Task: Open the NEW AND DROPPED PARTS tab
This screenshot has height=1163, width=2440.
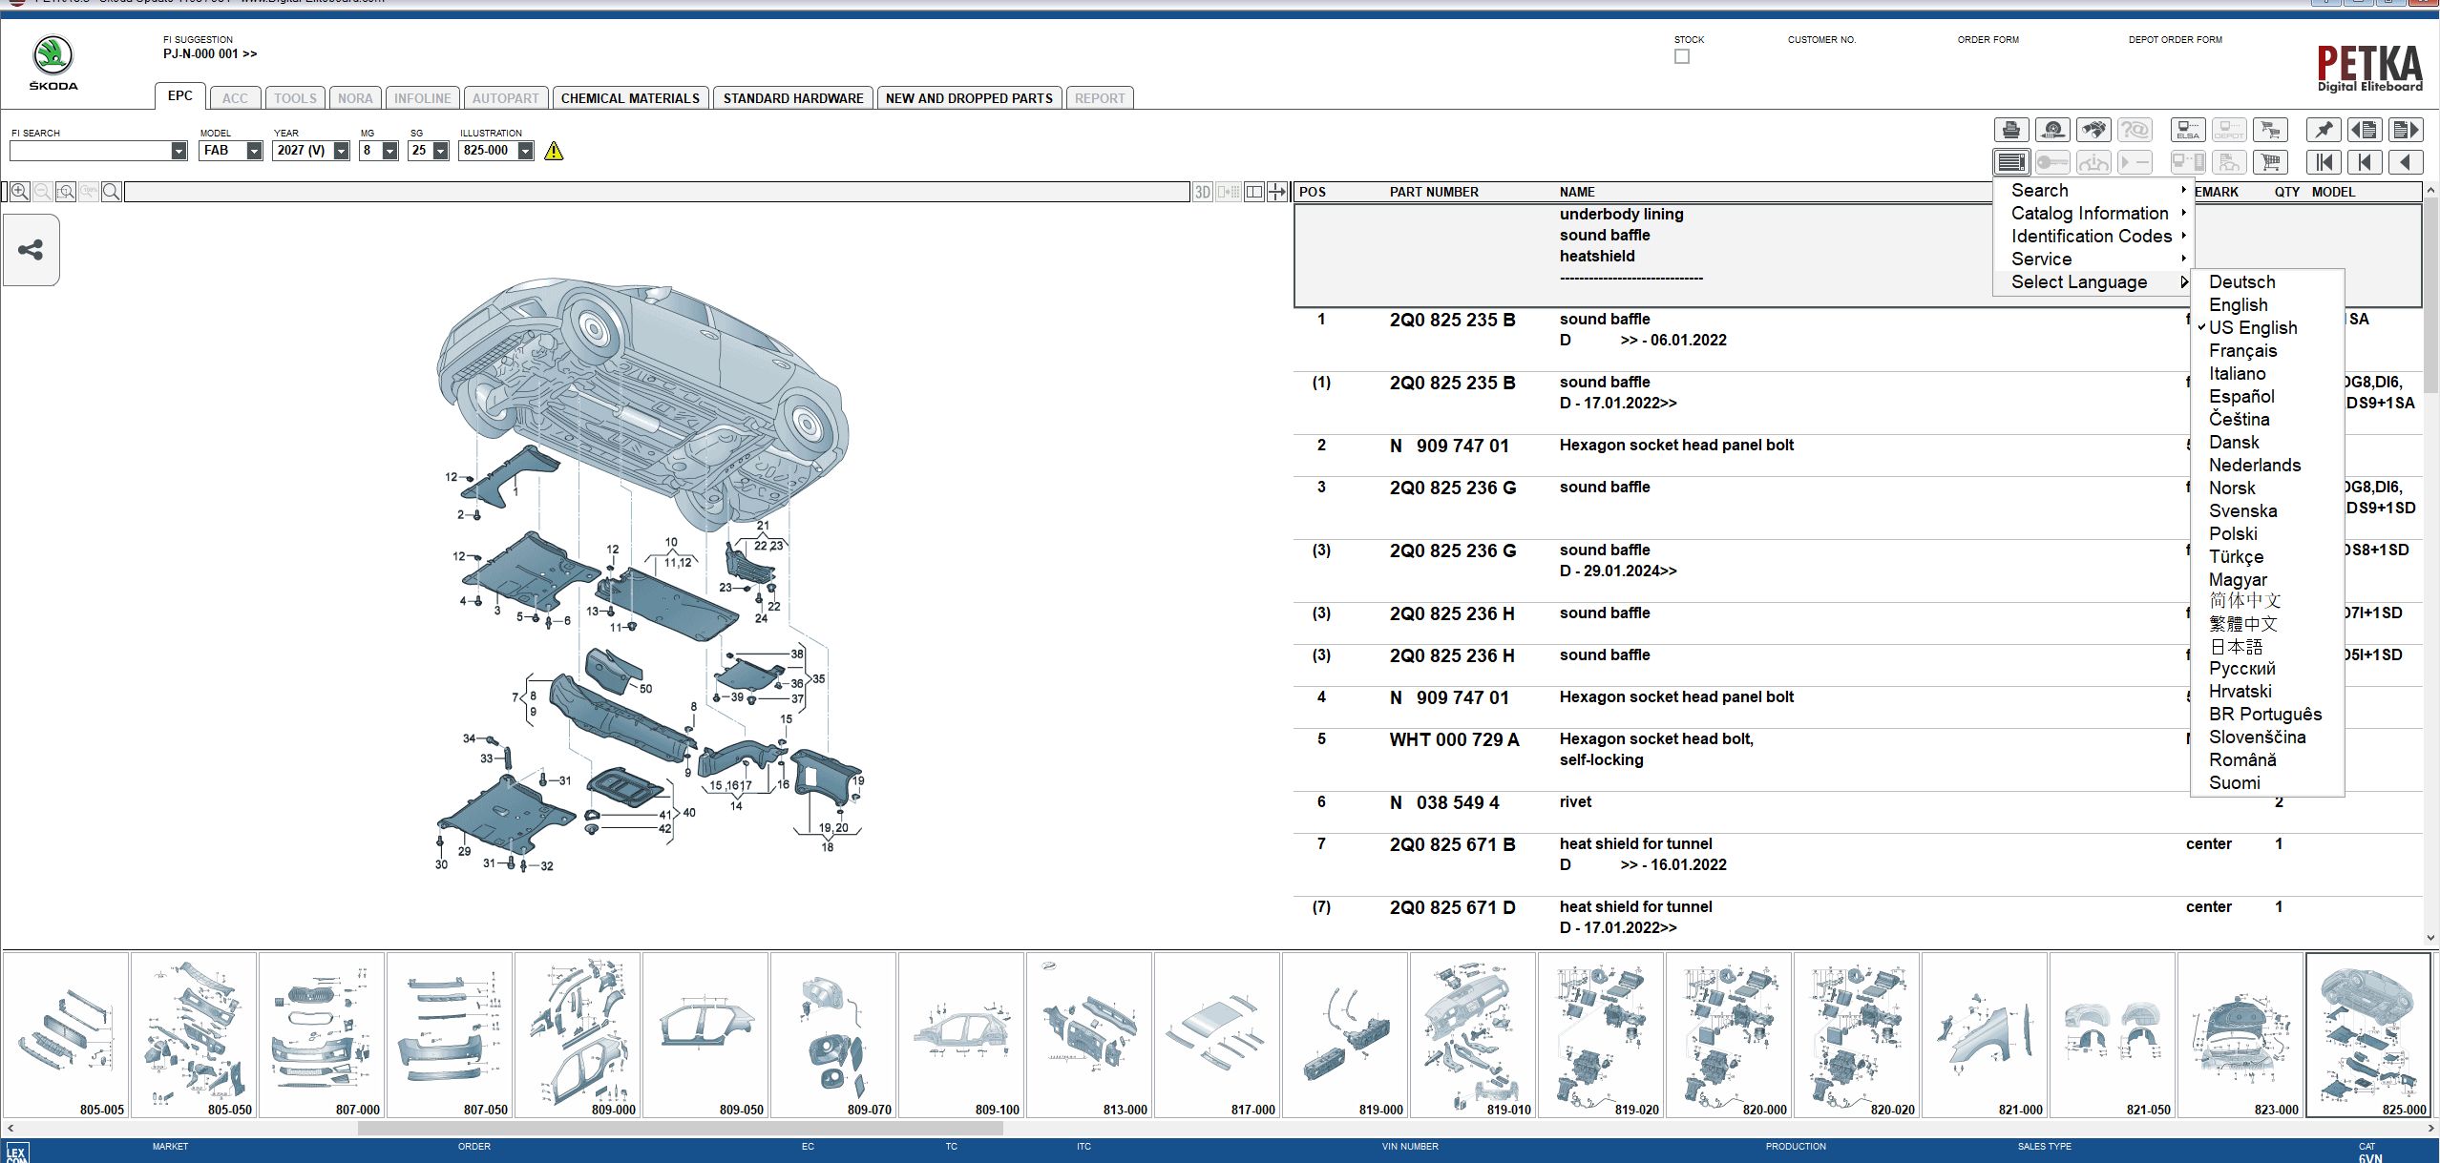Action: (969, 97)
